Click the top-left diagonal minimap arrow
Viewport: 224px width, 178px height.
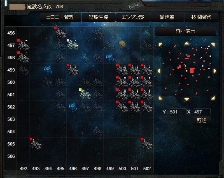click(x=160, y=45)
